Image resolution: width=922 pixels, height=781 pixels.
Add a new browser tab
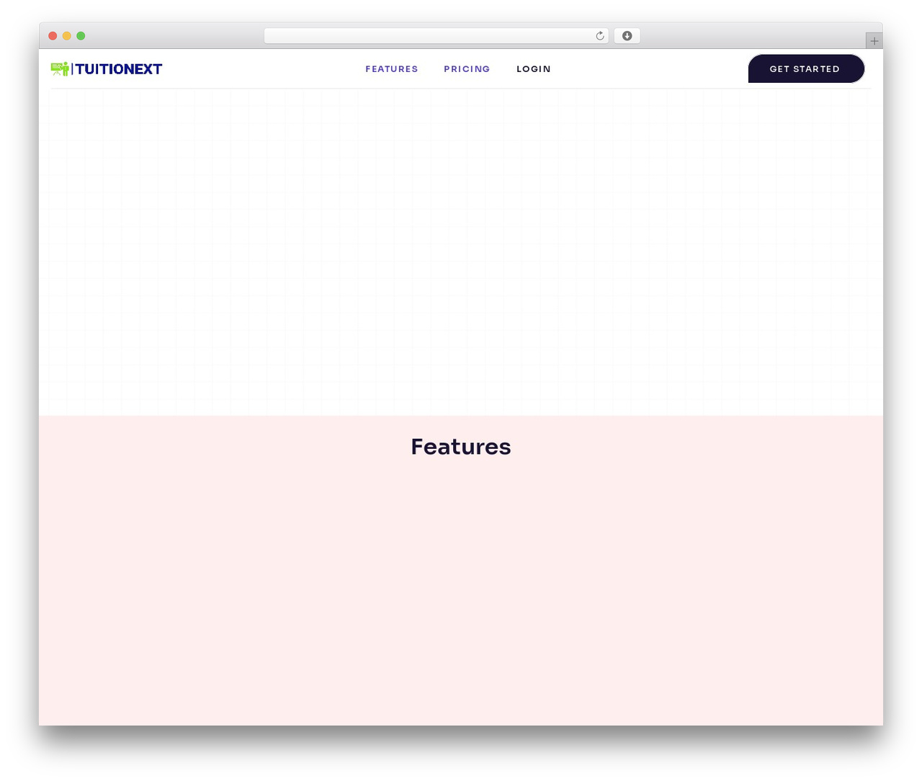click(x=874, y=41)
